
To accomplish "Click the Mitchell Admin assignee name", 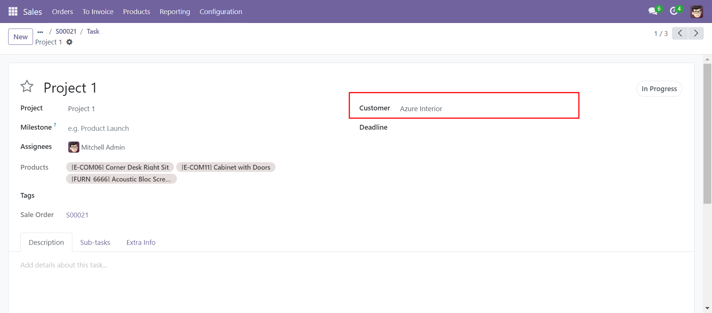I will click(103, 147).
